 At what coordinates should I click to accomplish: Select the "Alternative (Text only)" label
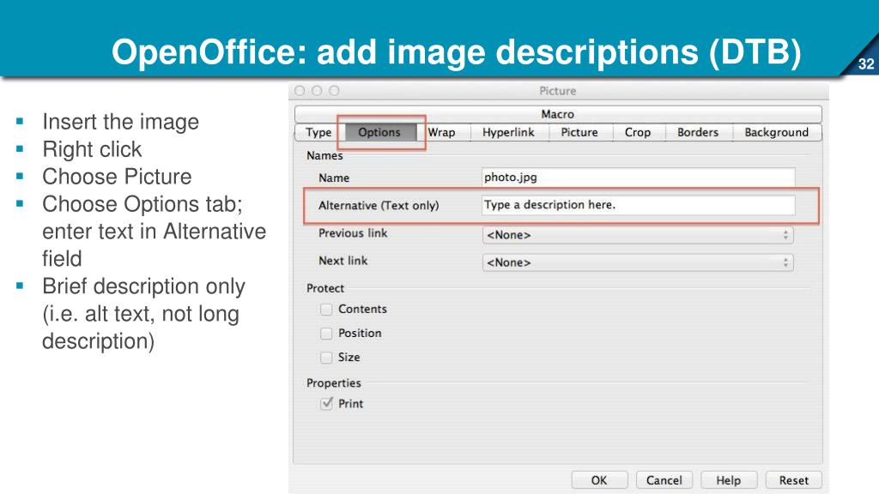[x=379, y=206]
